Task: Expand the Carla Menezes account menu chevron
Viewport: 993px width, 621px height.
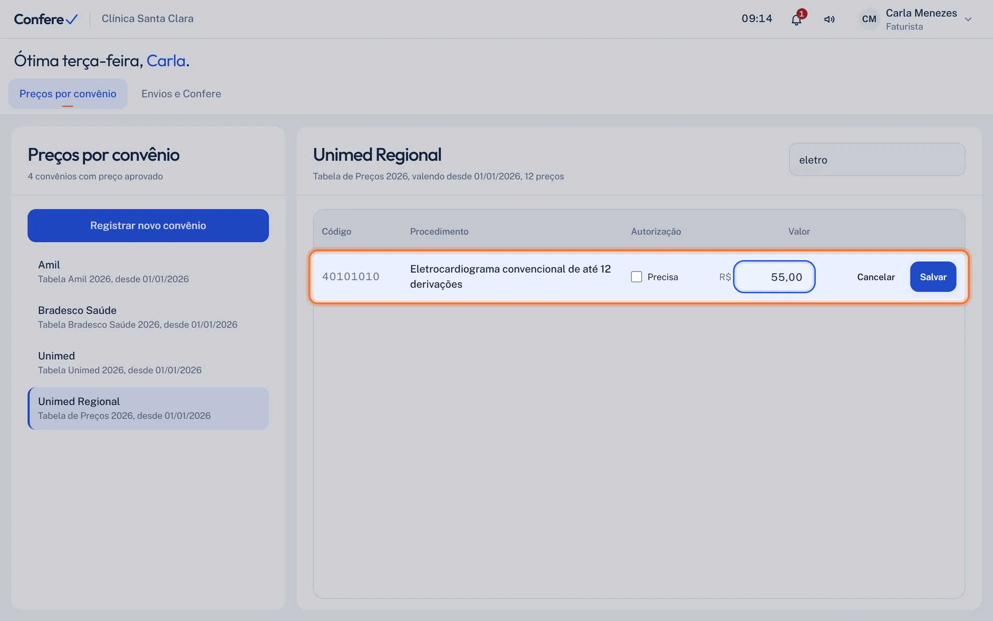Action: point(968,20)
